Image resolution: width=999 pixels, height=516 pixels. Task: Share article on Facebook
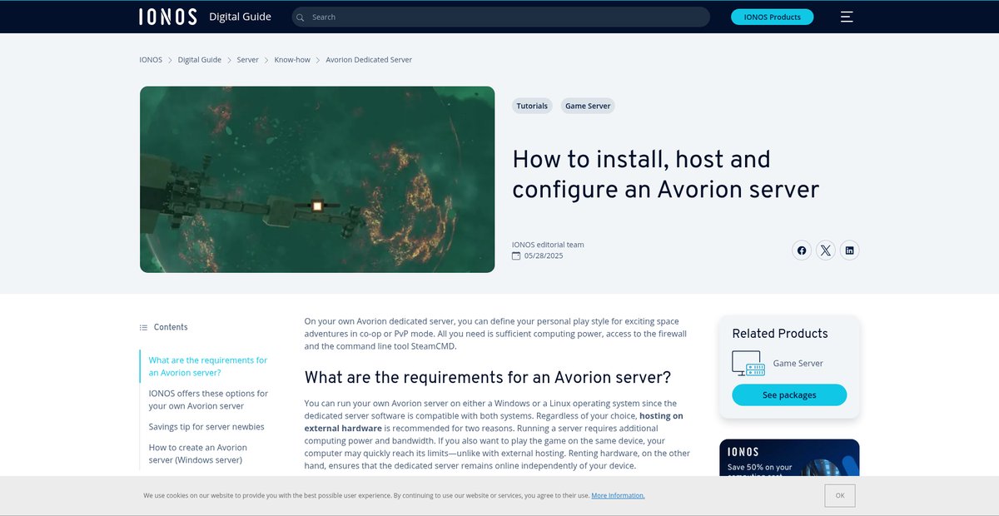(x=802, y=251)
